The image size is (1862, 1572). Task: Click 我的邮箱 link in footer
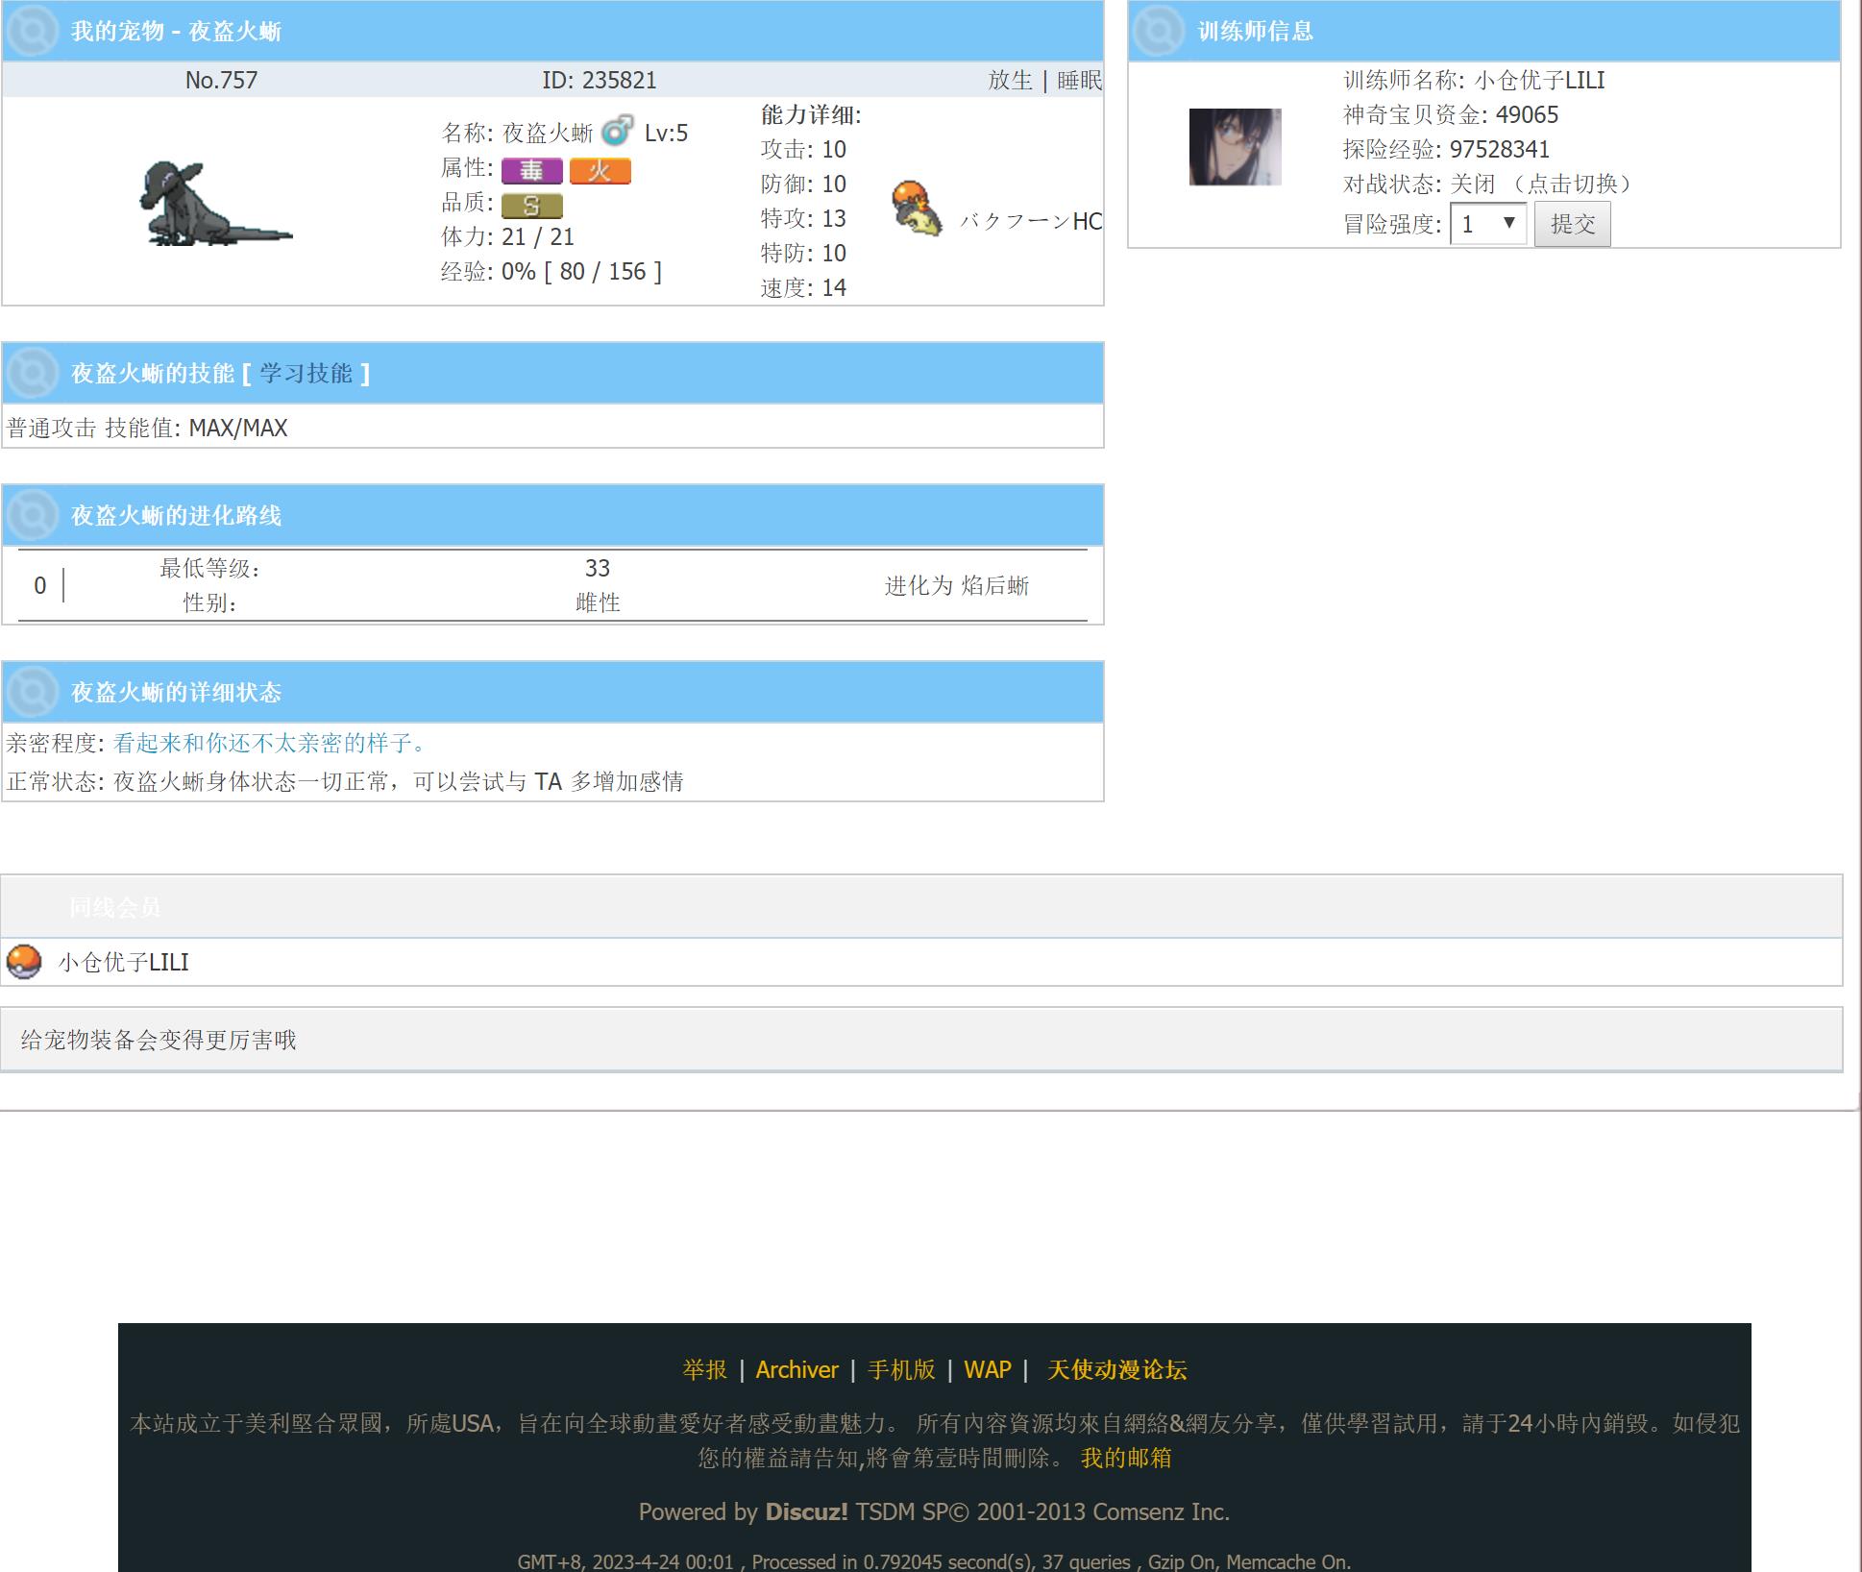coord(1125,1458)
